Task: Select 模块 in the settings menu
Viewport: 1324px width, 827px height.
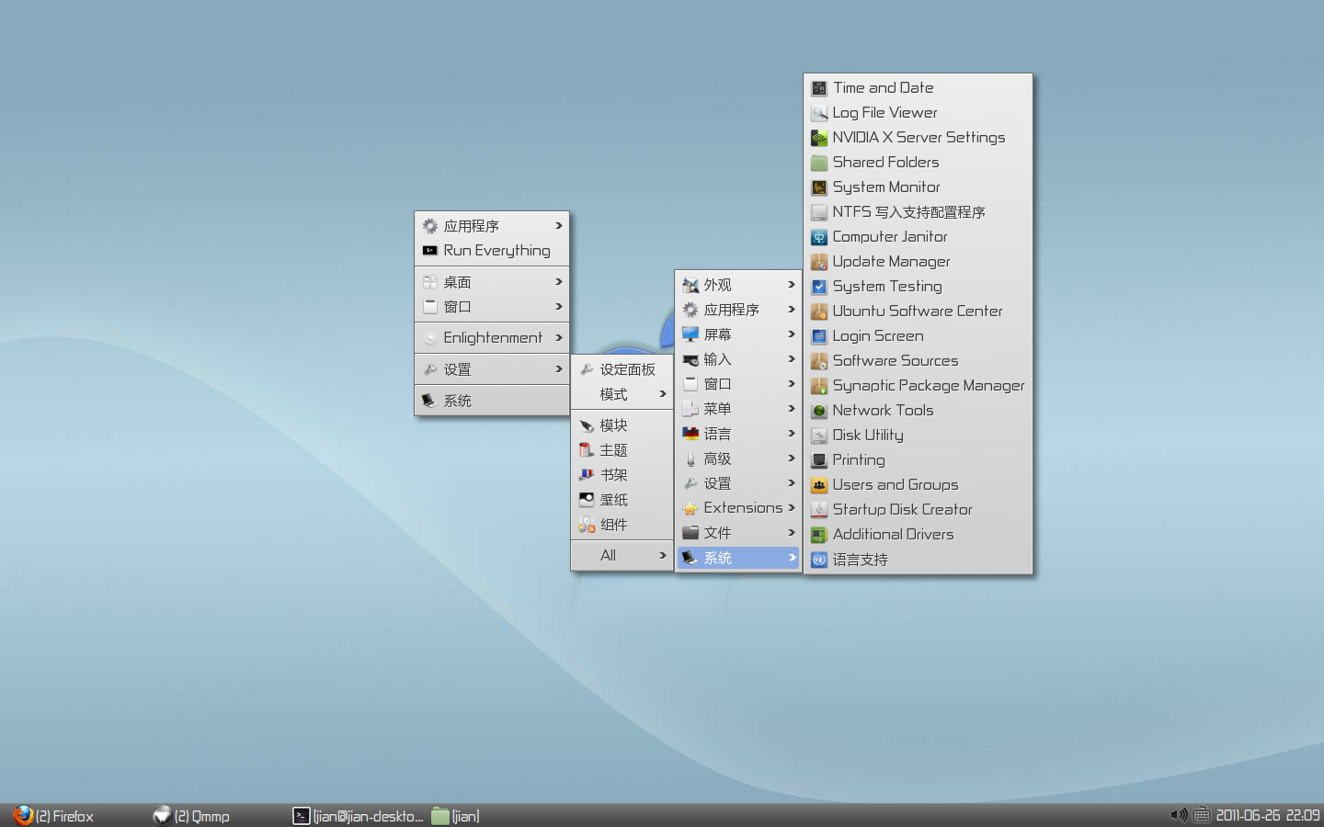Action: [x=622, y=425]
